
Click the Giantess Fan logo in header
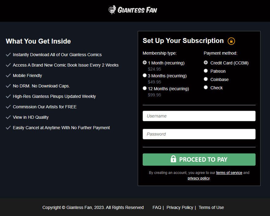point(133,10)
